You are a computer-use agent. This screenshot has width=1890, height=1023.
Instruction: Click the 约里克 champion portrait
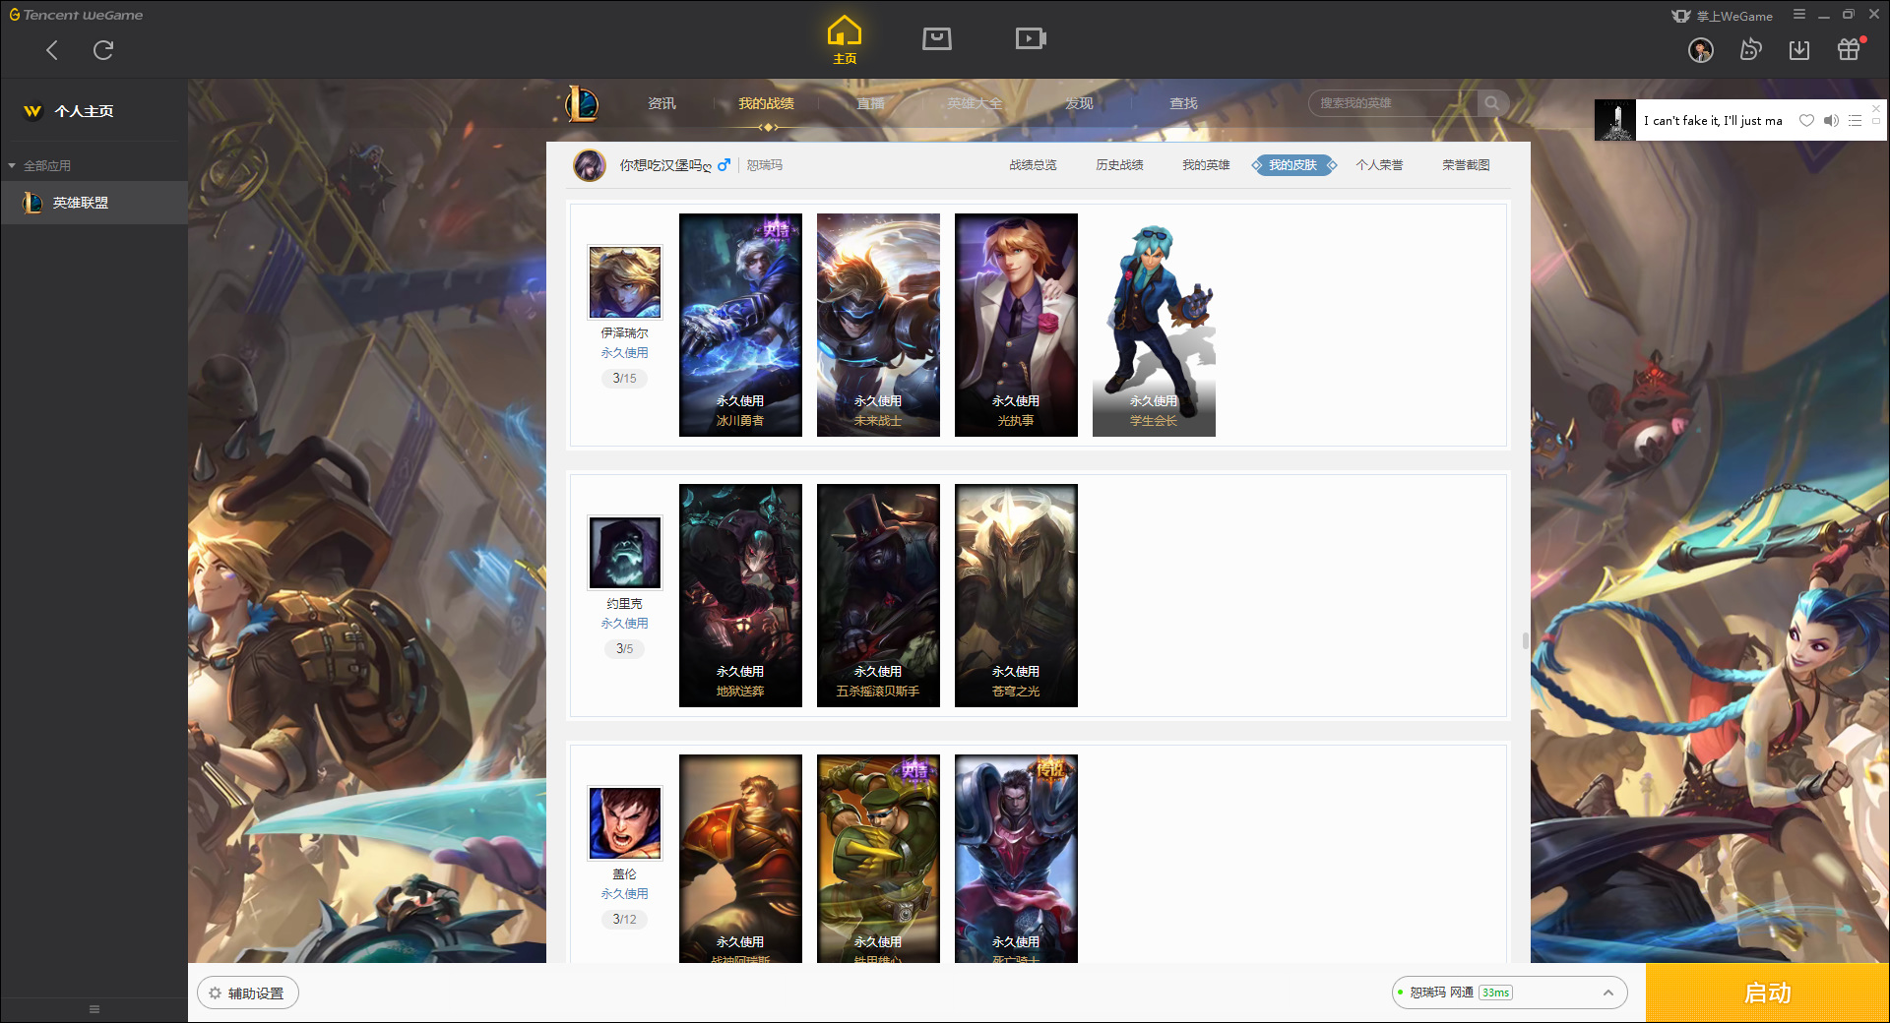625,552
